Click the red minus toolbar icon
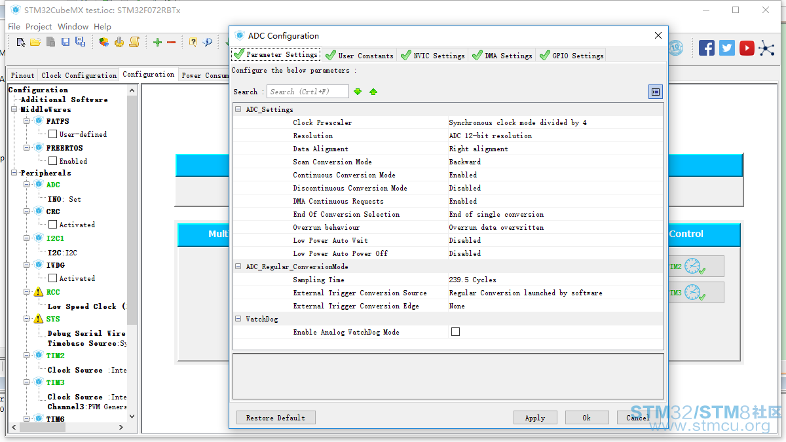The height and width of the screenshot is (442, 786). coord(171,42)
